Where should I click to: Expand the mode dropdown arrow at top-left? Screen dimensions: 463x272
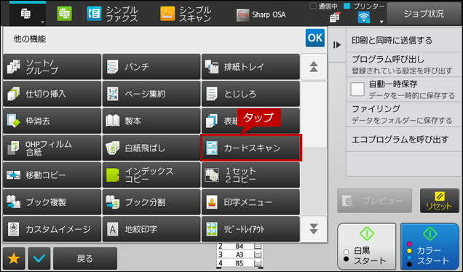(x=42, y=23)
